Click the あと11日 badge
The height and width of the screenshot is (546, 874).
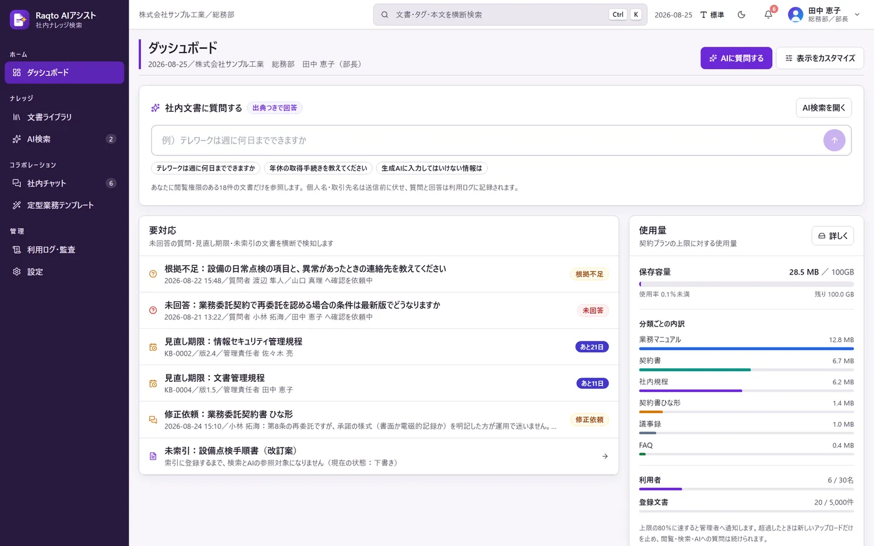pyautogui.click(x=592, y=383)
